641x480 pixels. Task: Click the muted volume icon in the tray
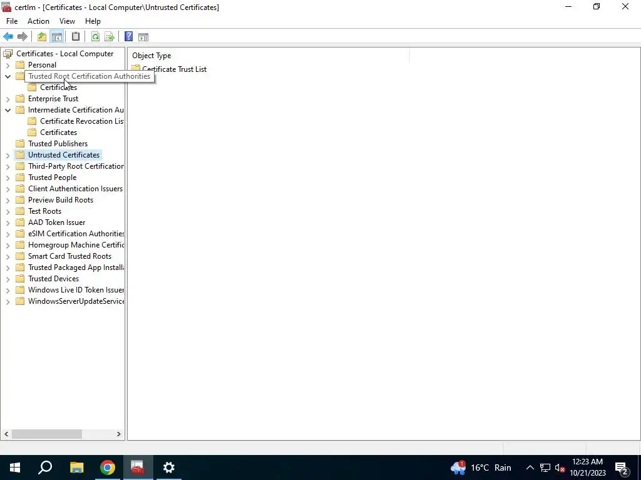[x=560, y=467]
